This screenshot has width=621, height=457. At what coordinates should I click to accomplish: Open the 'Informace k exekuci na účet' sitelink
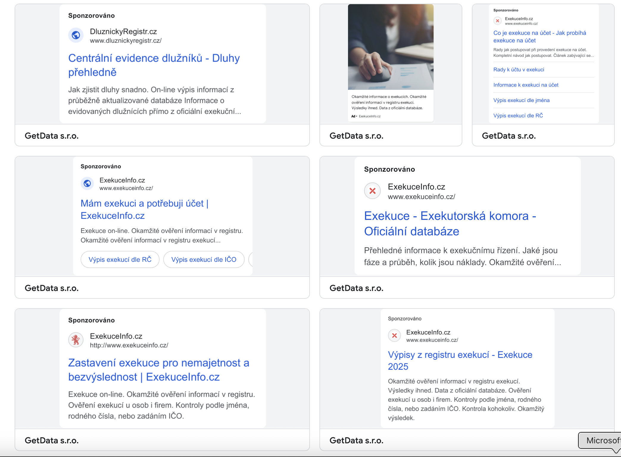526,85
